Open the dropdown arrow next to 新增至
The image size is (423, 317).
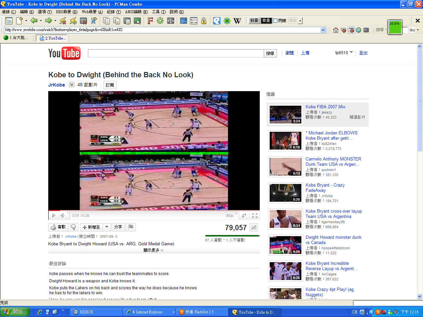pos(106,227)
